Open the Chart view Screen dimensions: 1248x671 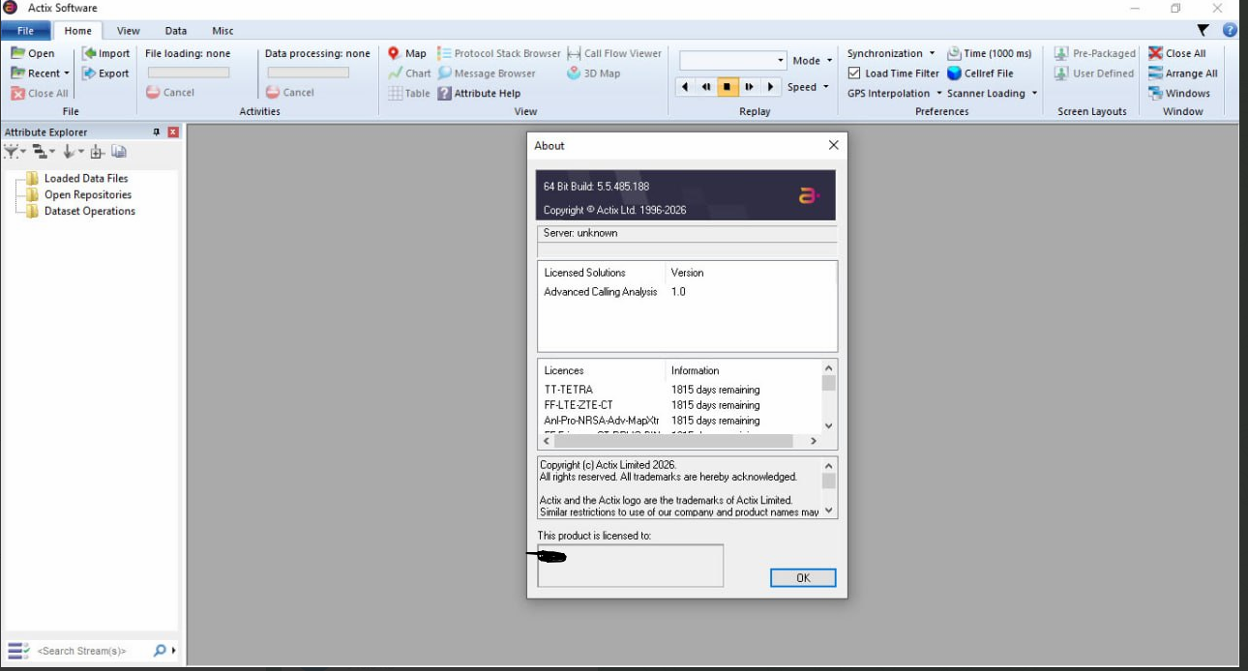point(409,73)
